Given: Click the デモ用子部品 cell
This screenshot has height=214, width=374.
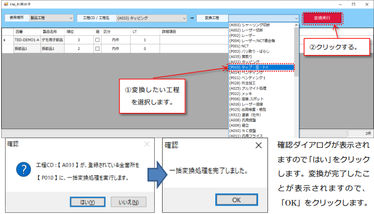Looking at the screenshot, I should tap(53, 40).
